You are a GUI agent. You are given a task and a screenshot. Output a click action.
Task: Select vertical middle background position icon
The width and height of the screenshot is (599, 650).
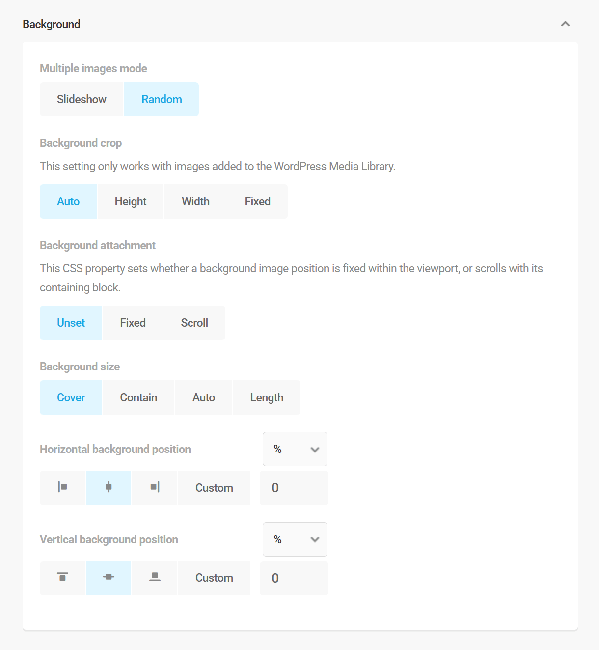coord(109,578)
